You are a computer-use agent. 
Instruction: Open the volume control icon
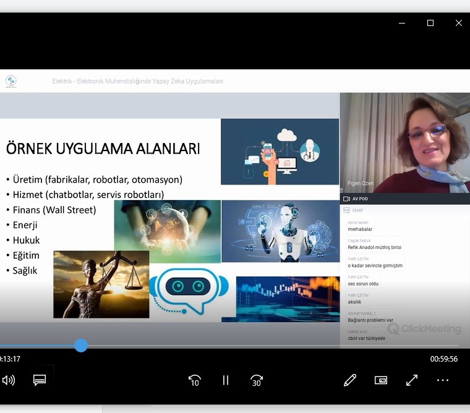coord(8,380)
